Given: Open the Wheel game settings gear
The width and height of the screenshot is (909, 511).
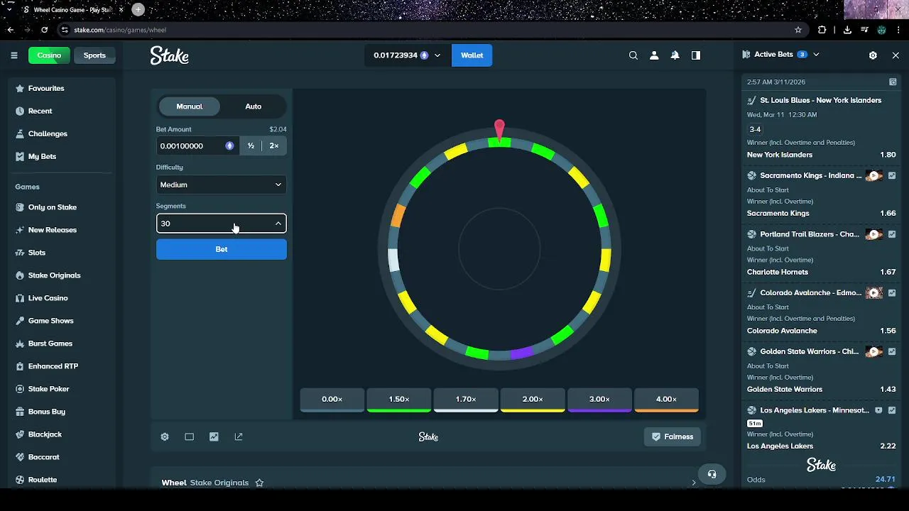Looking at the screenshot, I should [165, 437].
